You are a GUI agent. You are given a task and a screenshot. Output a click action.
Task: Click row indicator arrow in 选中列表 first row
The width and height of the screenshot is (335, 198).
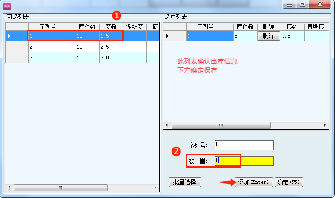pyautogui.click(x=166, y=36)
